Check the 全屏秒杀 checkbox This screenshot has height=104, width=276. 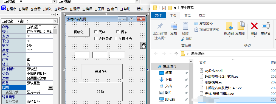tap(116, 38)
